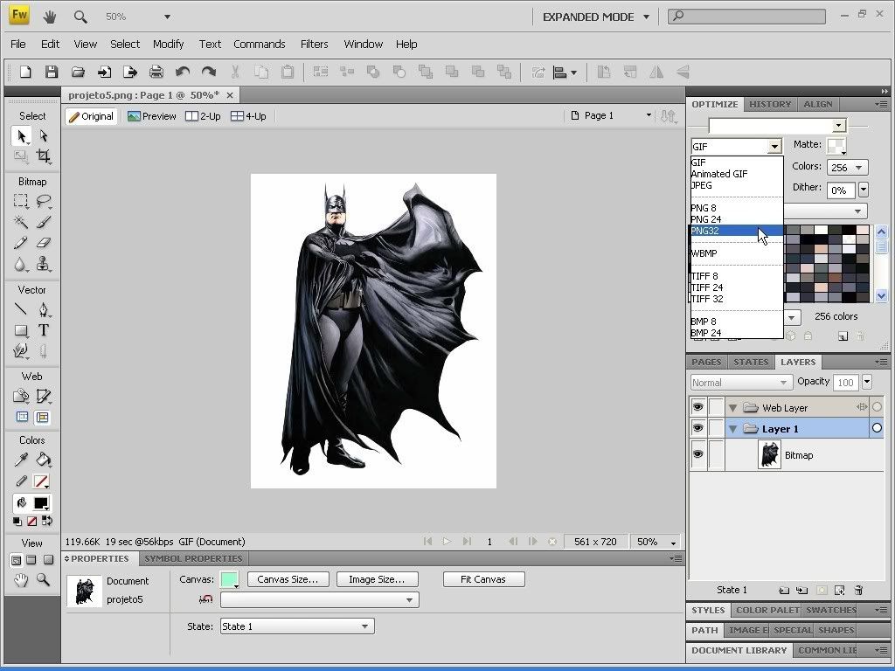895x671 pixels.
Task: Click the Redo toolbar icon
Action: [x=209, y=72]
